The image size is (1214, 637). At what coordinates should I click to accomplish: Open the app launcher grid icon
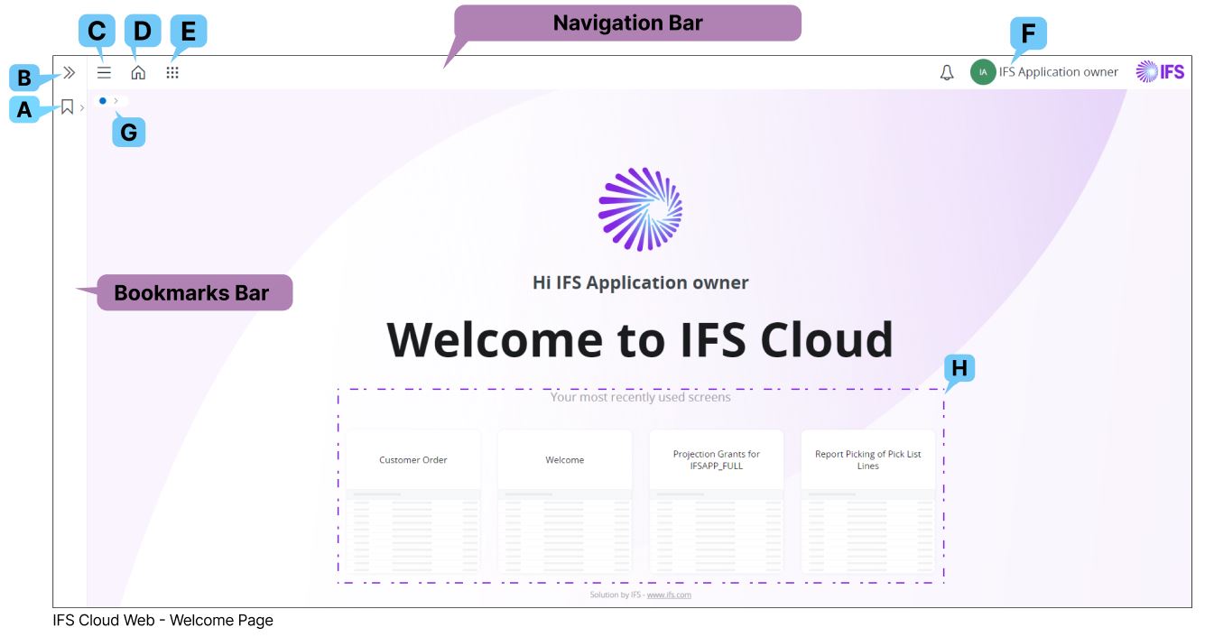[173, 71]
